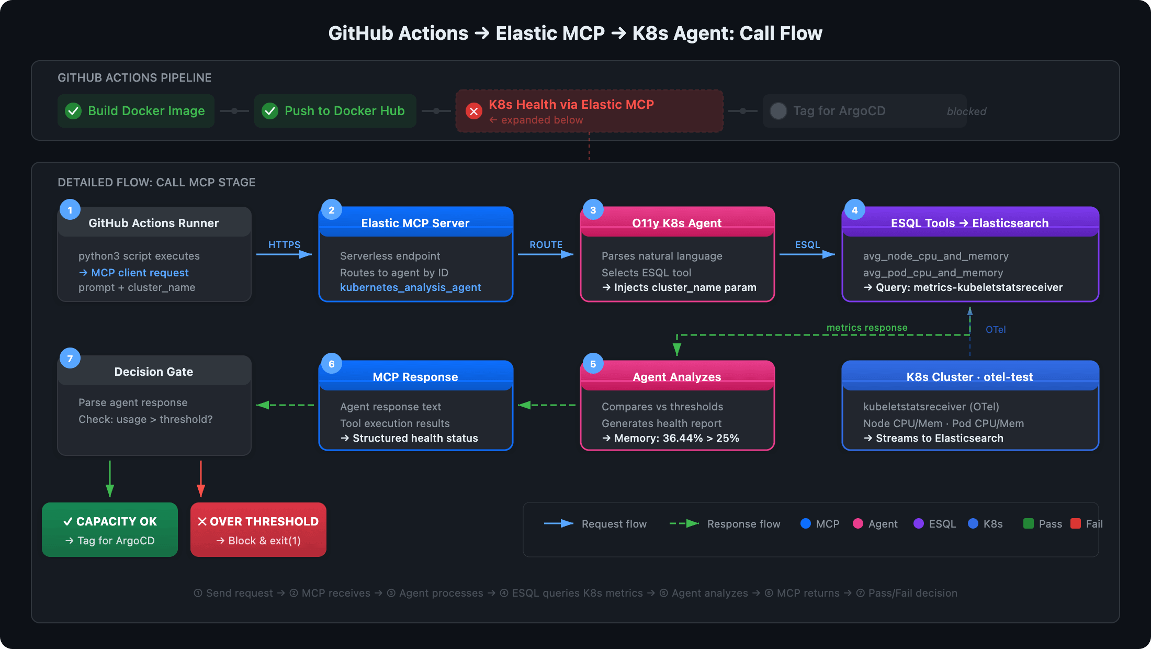This screenshot has height=649, width=1151.
Task: Click the step 2 badge on Elastic MCP Server
Action: [x=331, y=209]
